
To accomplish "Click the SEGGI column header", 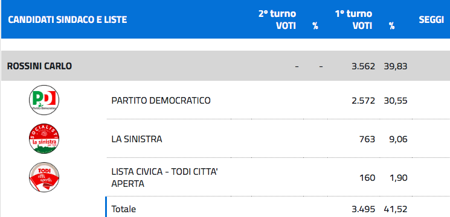I will tap(431, 20).
